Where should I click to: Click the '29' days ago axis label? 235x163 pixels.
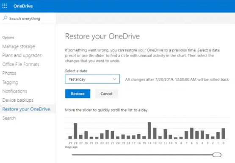pos(70,143)
